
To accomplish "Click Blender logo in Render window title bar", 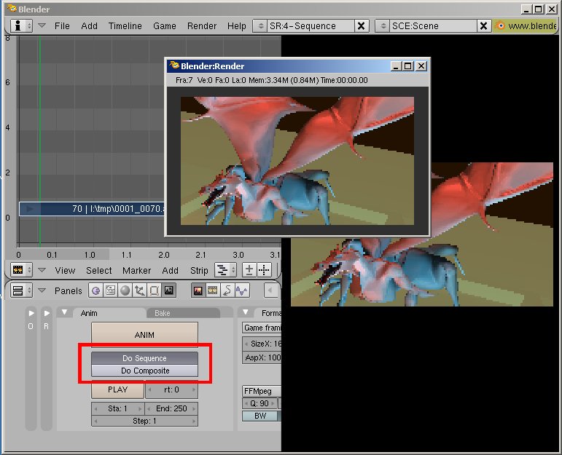I will click(x=174, y=66).
